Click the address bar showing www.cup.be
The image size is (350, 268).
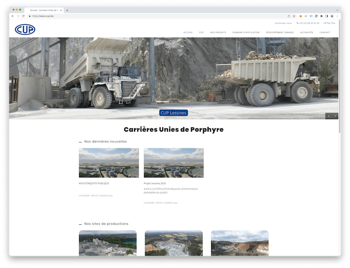131,16
